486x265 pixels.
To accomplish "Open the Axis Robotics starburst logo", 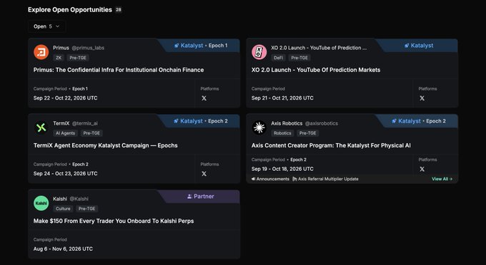I will tap(259, 128).
